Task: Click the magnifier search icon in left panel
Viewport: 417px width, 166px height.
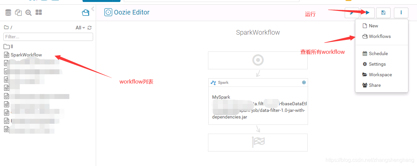Action: coord(29,13)
